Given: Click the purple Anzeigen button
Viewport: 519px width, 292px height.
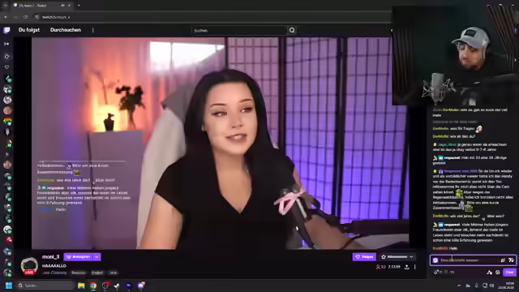Looking at the screenshot, I should (78, 257).
